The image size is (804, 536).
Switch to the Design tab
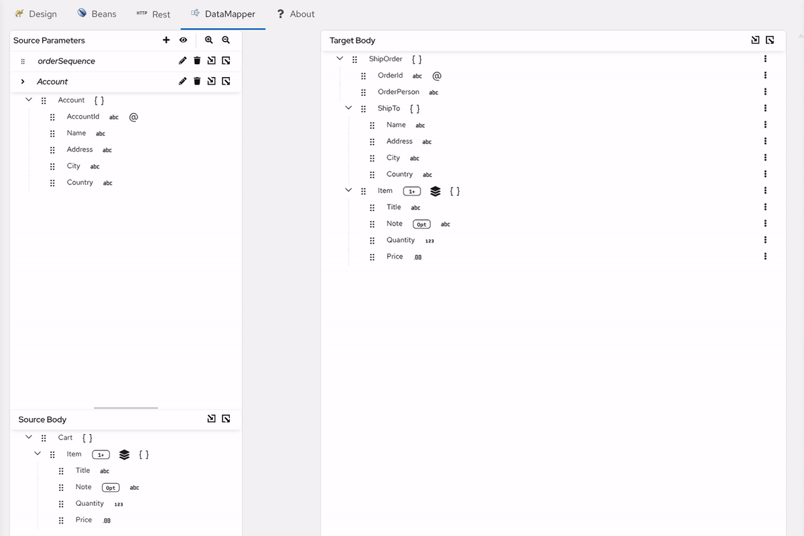(x=36, y=14)
